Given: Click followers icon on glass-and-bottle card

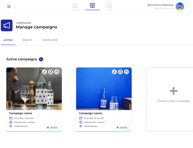Looking at the screenshot, I should [11, 126].
